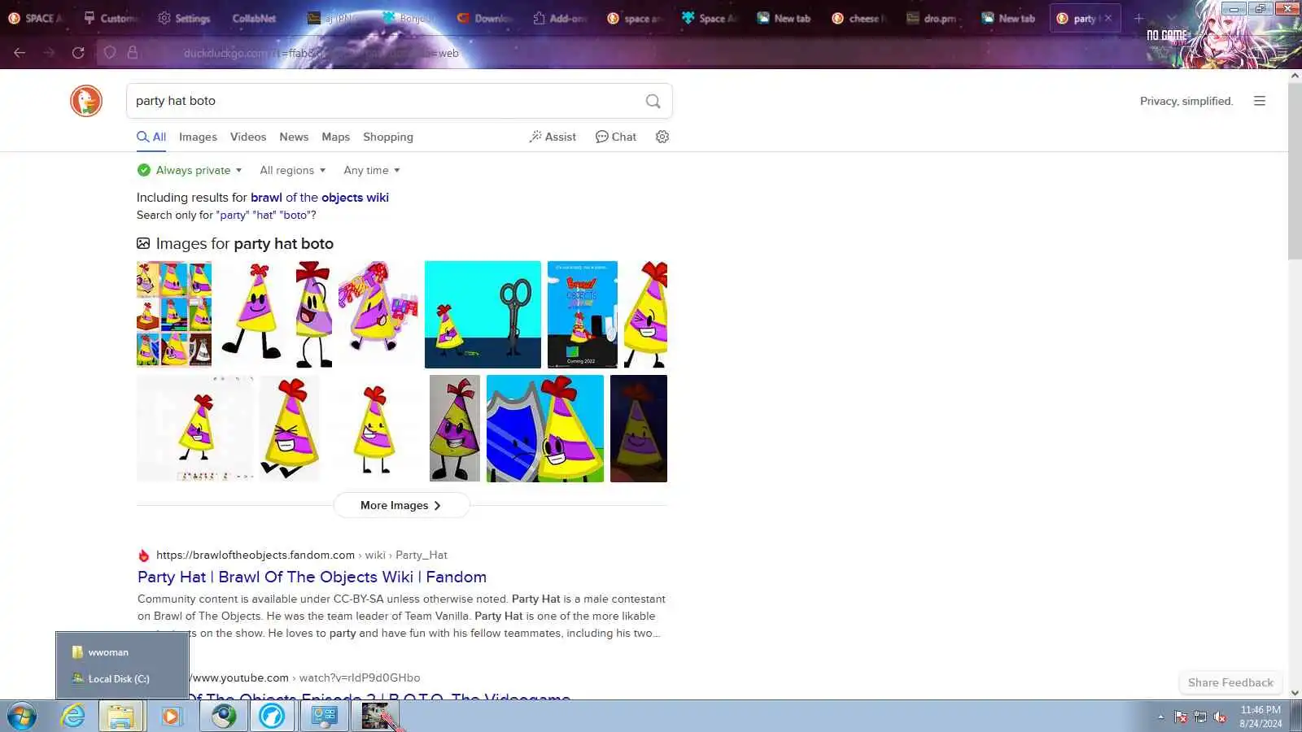Screen dimensions: 1302x732
Task: Open the dark red party hat thumbnail
Action: click(639, 429)
